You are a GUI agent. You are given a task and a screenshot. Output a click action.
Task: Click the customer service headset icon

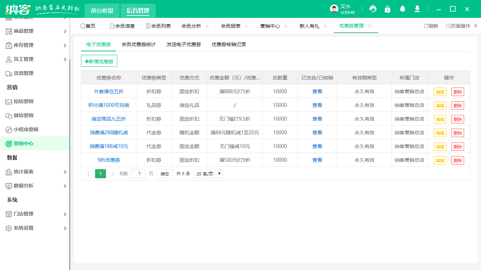click(373, 9)
